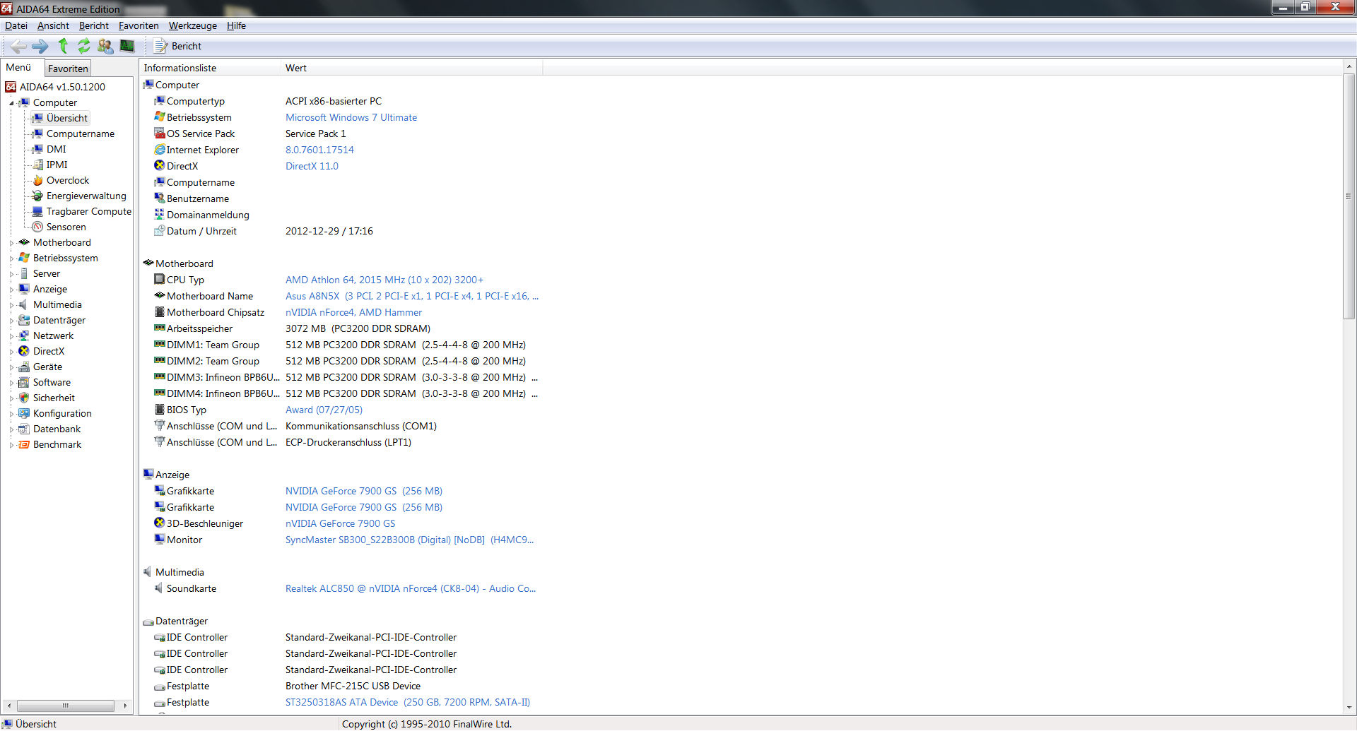This screenshot has height=731, width=1357.
Task: Click the green monitor diagnostics toolbar icon
Action: [x=127, y=46]
